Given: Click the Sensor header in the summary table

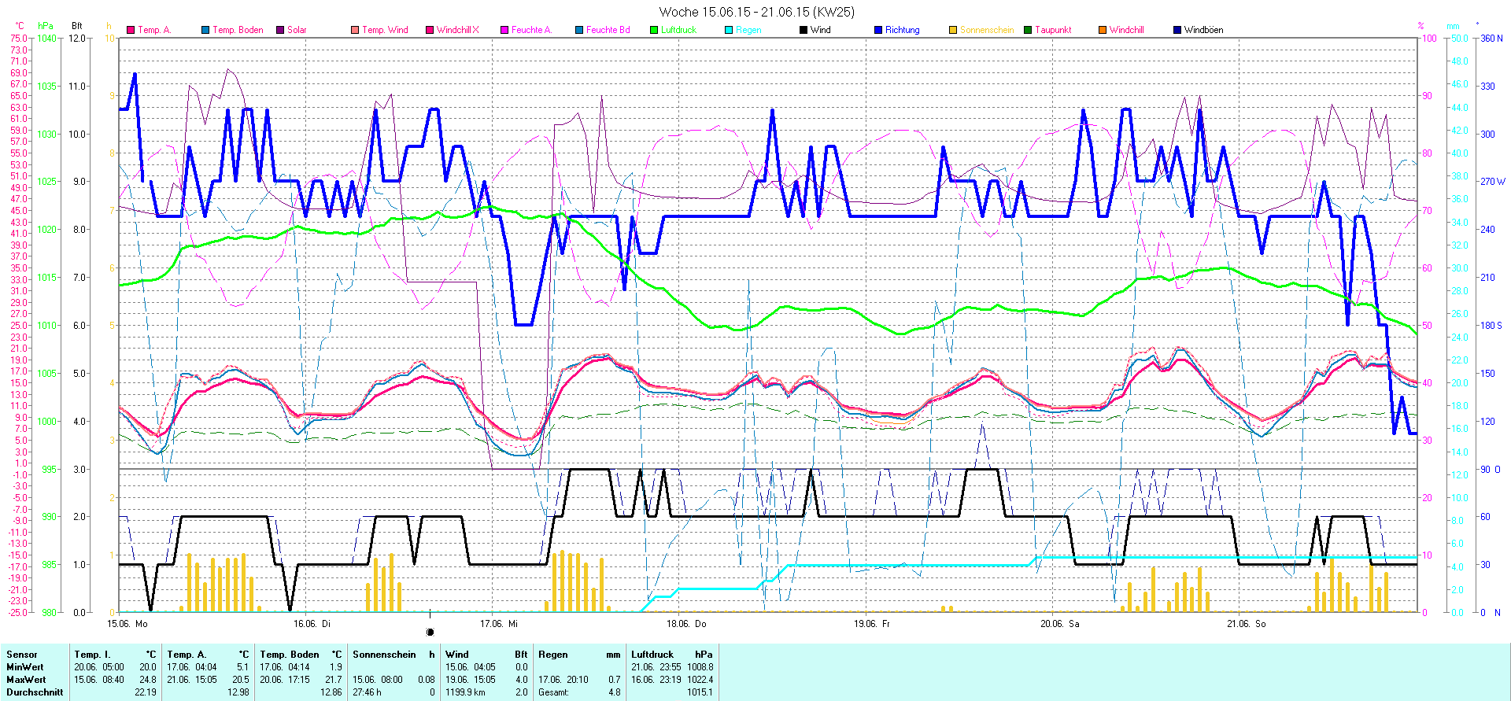Looking at the screenshot, I should pos(22,655).
